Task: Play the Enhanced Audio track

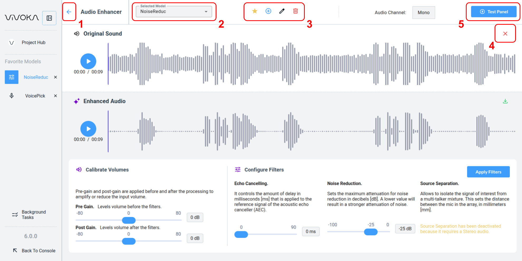Action: [88, 129]
